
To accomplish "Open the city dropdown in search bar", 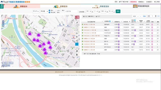I will (36, 11).
